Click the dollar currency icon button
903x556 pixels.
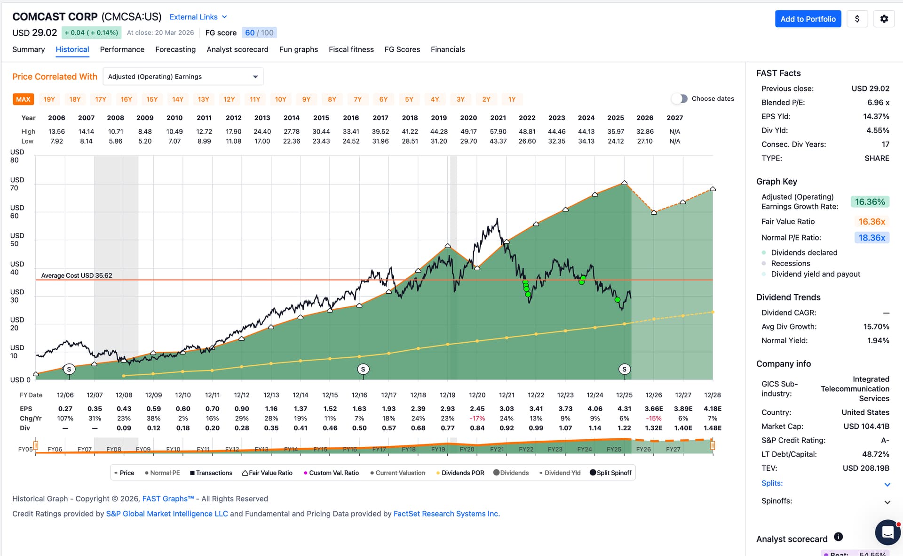tap(857, 19)
